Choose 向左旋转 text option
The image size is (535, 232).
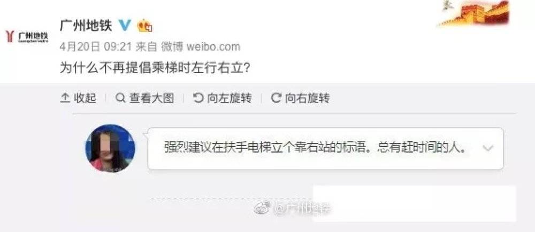point(230,98)
